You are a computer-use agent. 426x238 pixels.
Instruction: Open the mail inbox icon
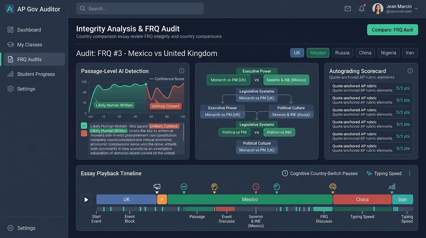pyautogui.click(x=348, y=9)
